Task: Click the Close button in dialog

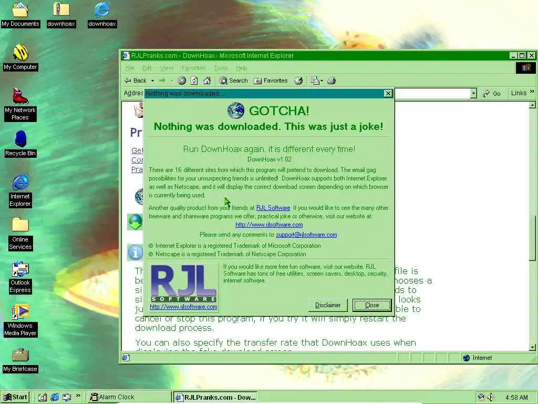Action: tap(372, 305)
